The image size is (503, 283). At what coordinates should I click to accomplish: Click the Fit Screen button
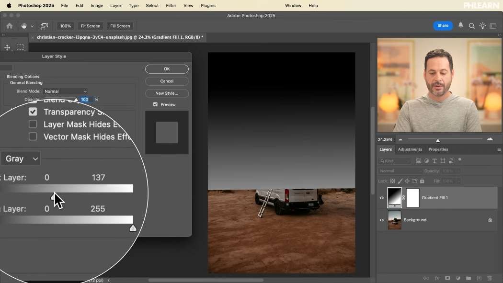click(x=91, y=26)
